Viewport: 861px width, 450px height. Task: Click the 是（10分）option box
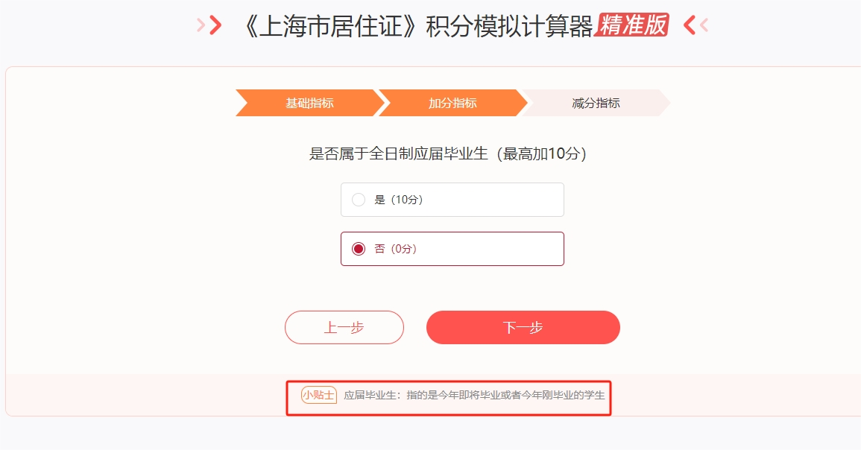(x=452, y=200)
